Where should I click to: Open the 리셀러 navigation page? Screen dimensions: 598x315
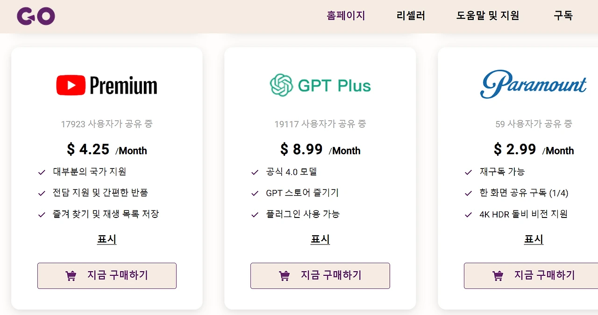point(411,15)
